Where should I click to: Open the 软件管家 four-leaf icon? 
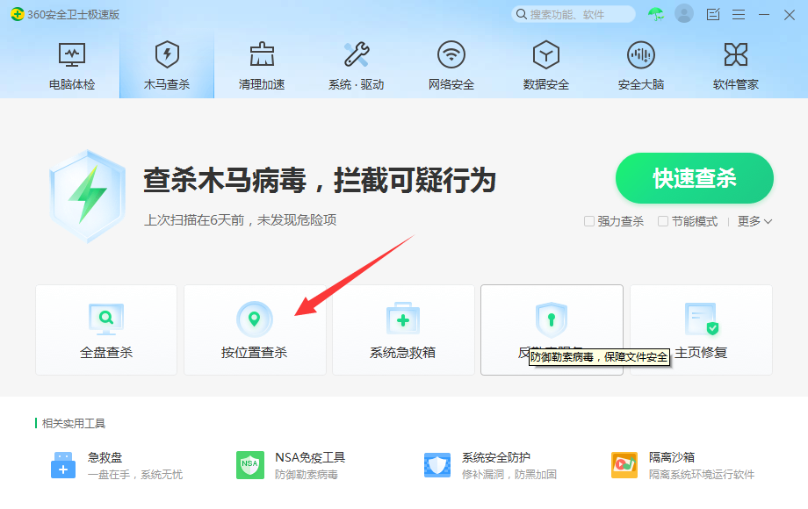[736, 54]
